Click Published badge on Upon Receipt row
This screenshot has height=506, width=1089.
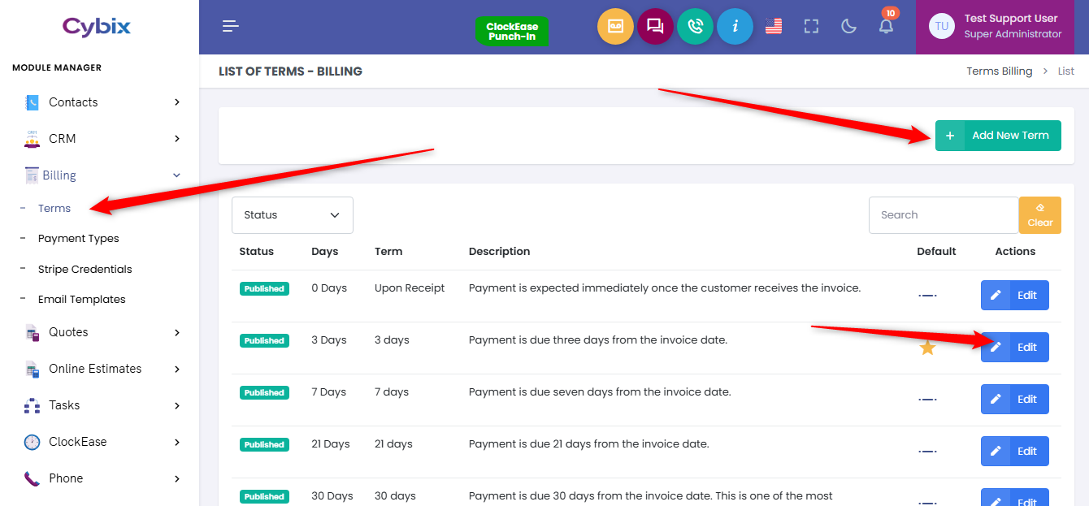pyautogui.click(x=264, y=288)
